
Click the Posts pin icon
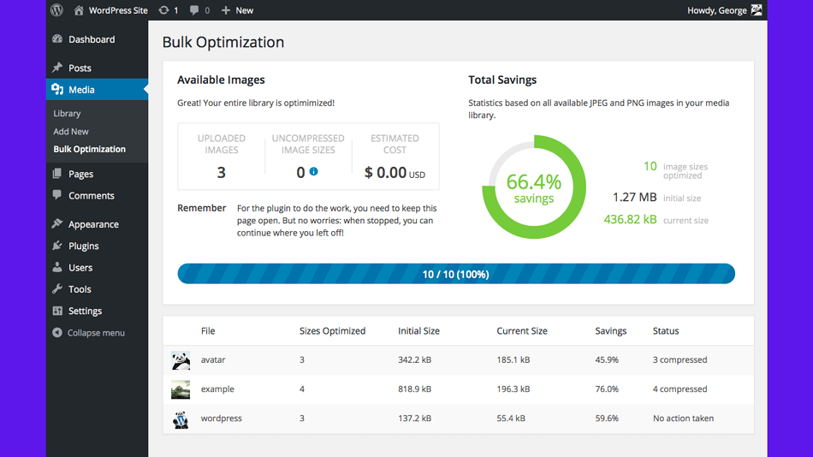(x=57, y=68)
